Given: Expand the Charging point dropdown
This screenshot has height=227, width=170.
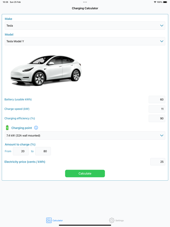Looking at the screenshot, I should tap(85, 135).
